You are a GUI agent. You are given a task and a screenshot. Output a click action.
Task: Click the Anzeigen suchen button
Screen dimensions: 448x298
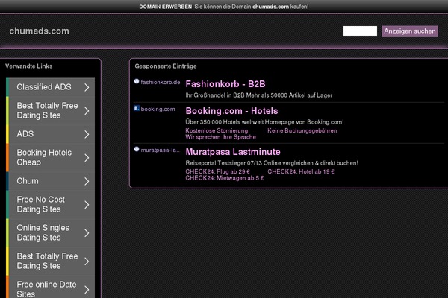tap(410, 31)
